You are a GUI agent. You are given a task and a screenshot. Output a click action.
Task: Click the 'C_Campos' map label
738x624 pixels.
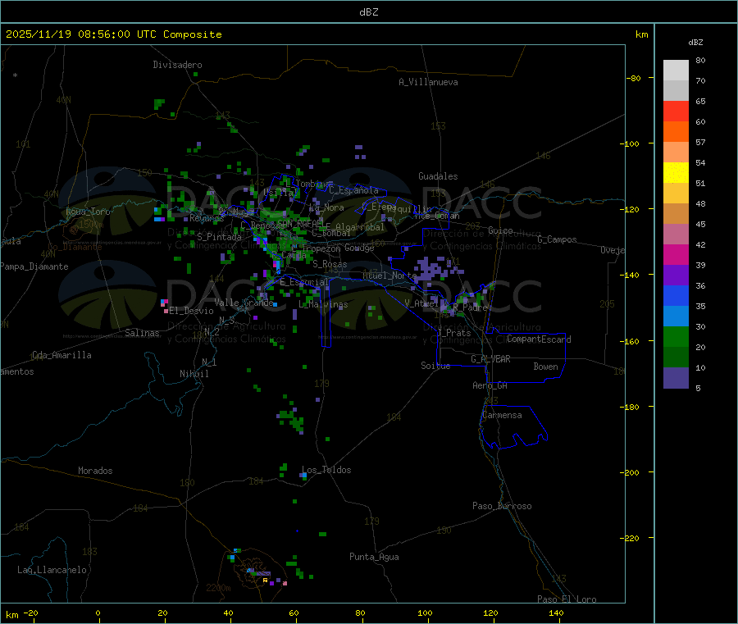click(558, 239)
